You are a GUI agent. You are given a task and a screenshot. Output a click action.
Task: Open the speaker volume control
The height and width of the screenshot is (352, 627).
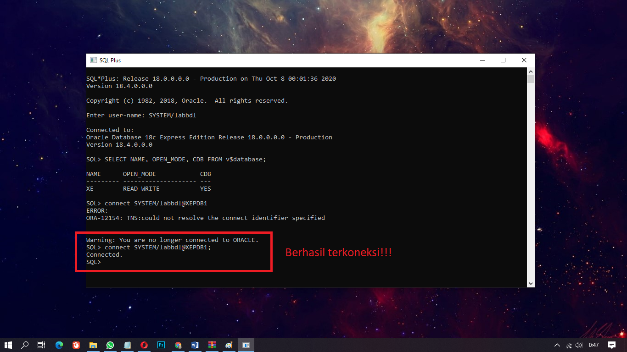[579, 345]
